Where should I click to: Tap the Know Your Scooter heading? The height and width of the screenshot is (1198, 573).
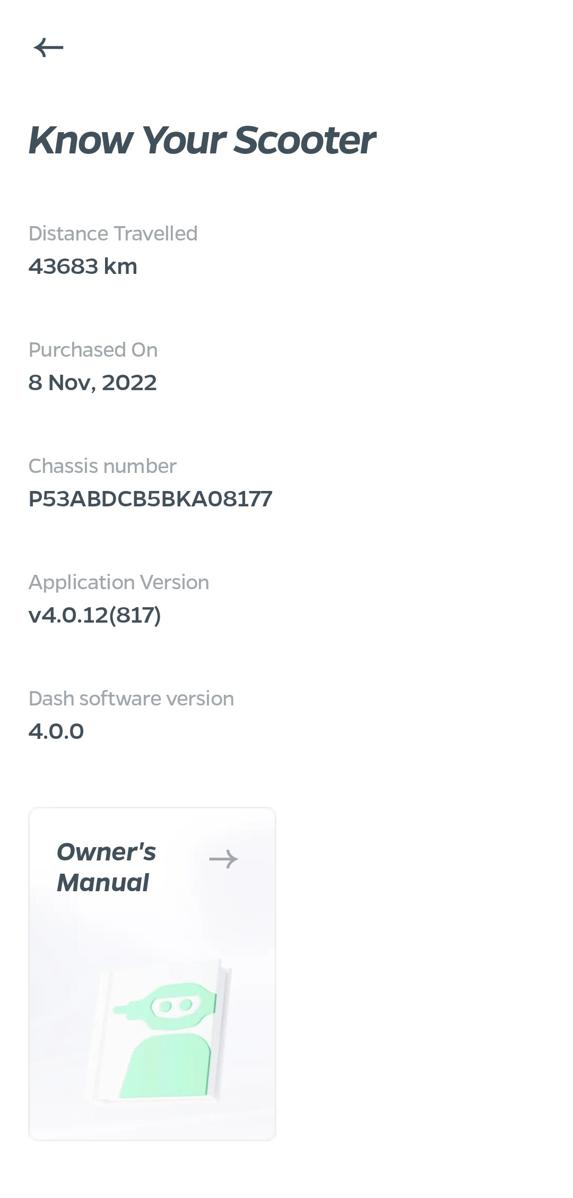(x=202, y=141)
